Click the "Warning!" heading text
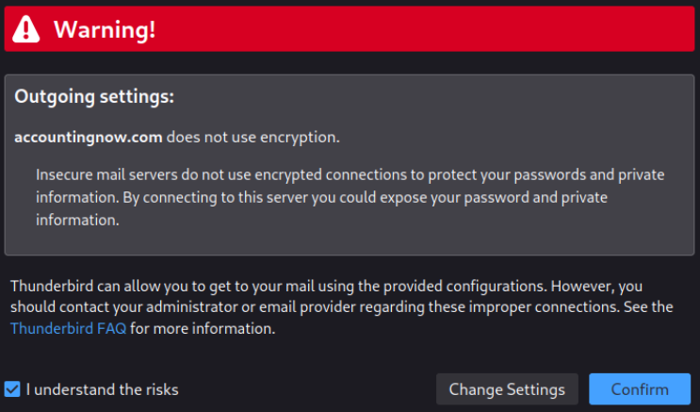This screenshot has width=700, height=412. click(x=104, y=29)
